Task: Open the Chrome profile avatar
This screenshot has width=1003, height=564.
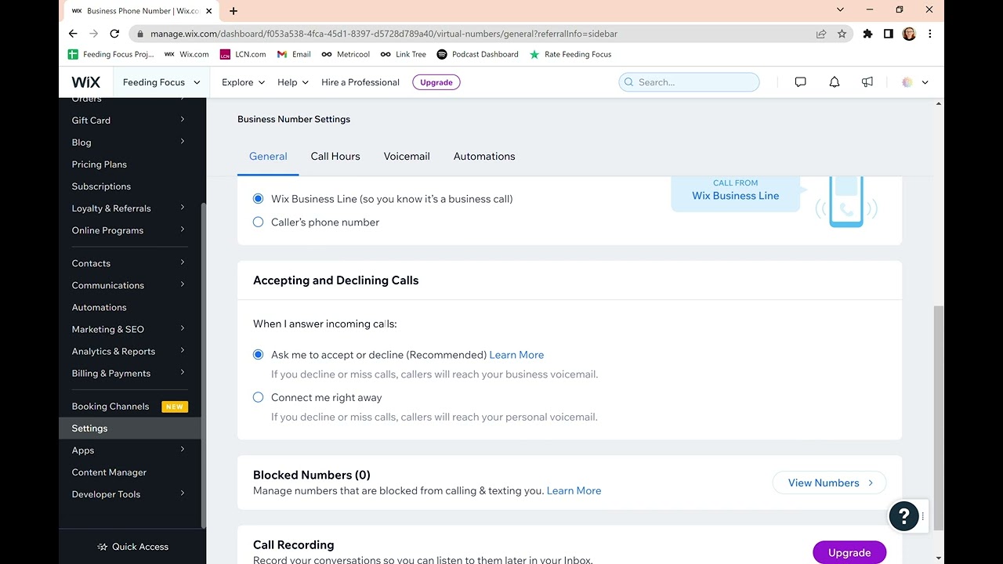Action: coord(909,34)
